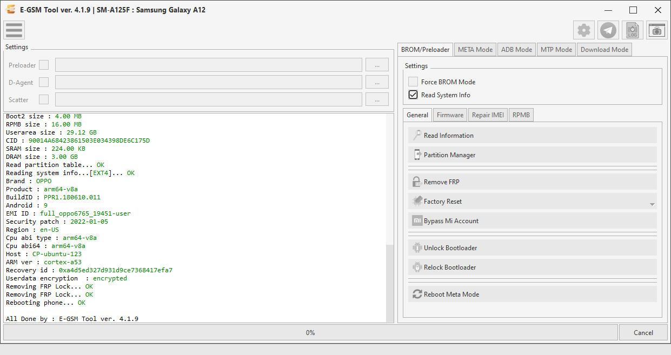Browse for Preloader file
This screenshot has width=671, height=355.
[377, 65]
